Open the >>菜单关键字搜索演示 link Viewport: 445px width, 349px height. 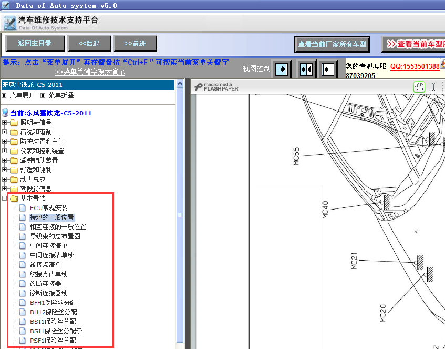90,72
